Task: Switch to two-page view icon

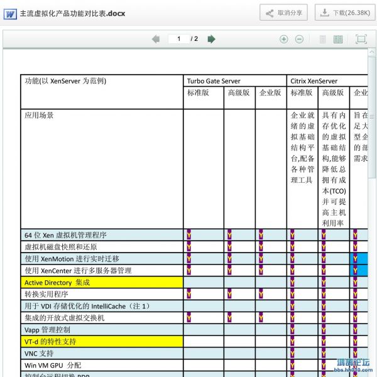Action: click(x=338, y=39)
